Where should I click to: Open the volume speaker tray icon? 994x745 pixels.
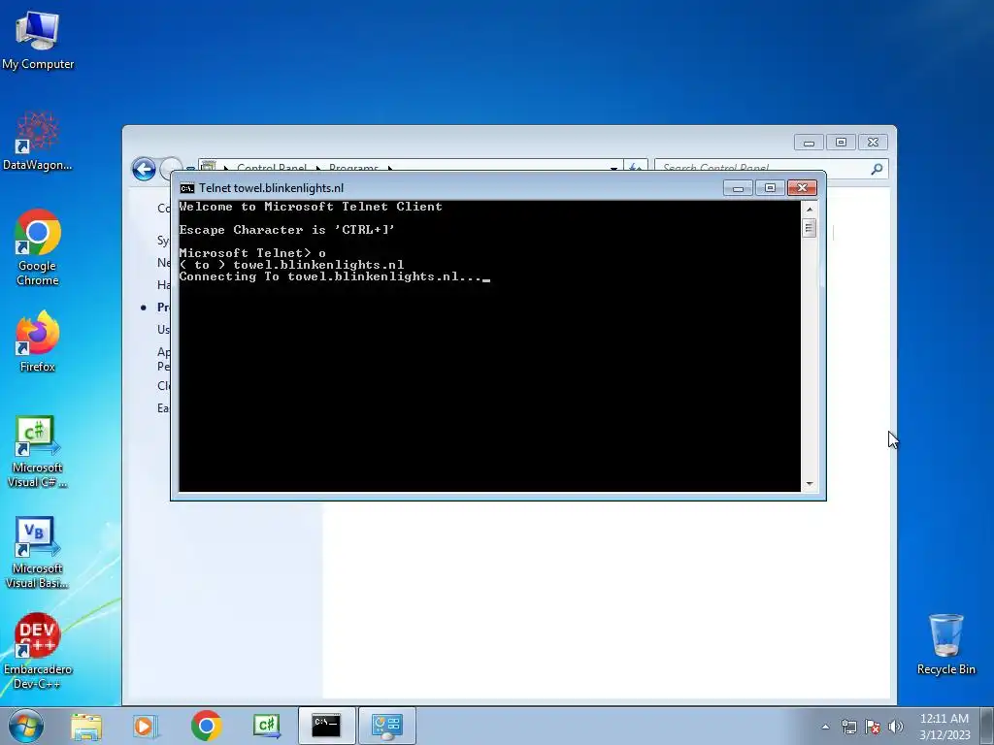(896, 727)
